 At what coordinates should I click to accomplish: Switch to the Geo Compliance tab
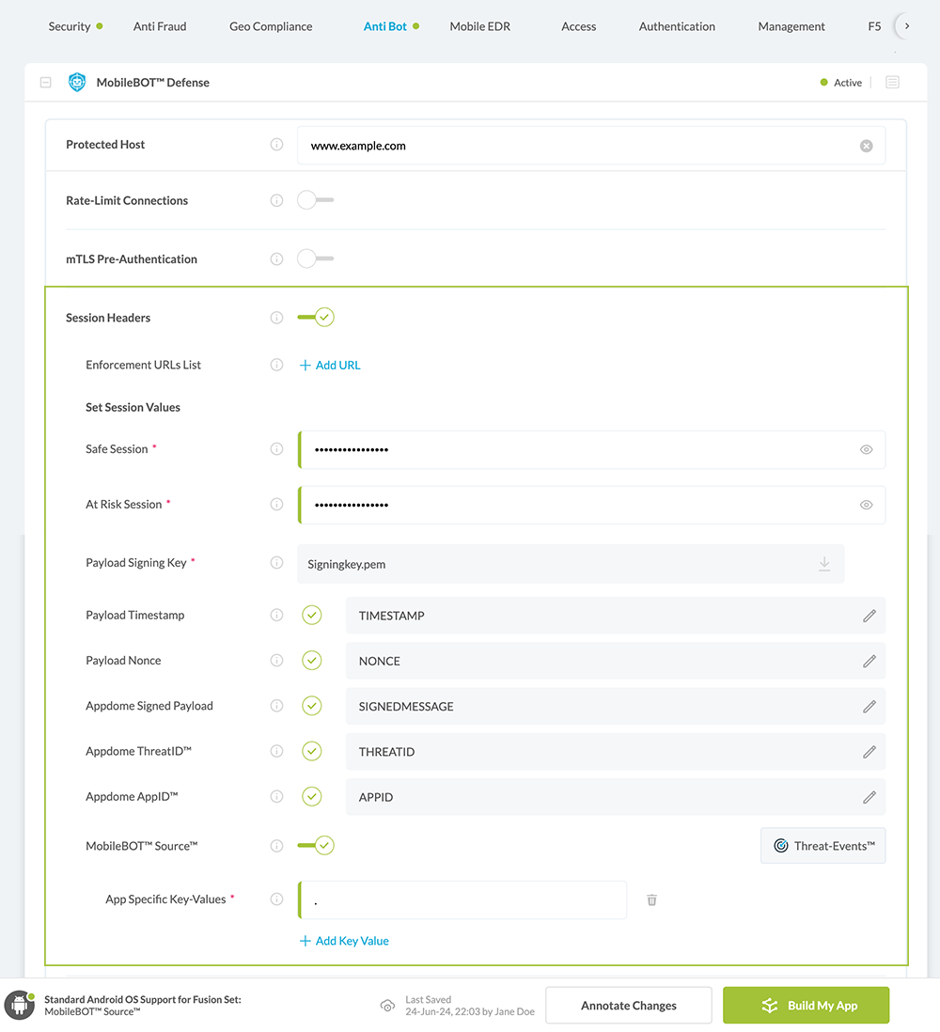point(271,26)
